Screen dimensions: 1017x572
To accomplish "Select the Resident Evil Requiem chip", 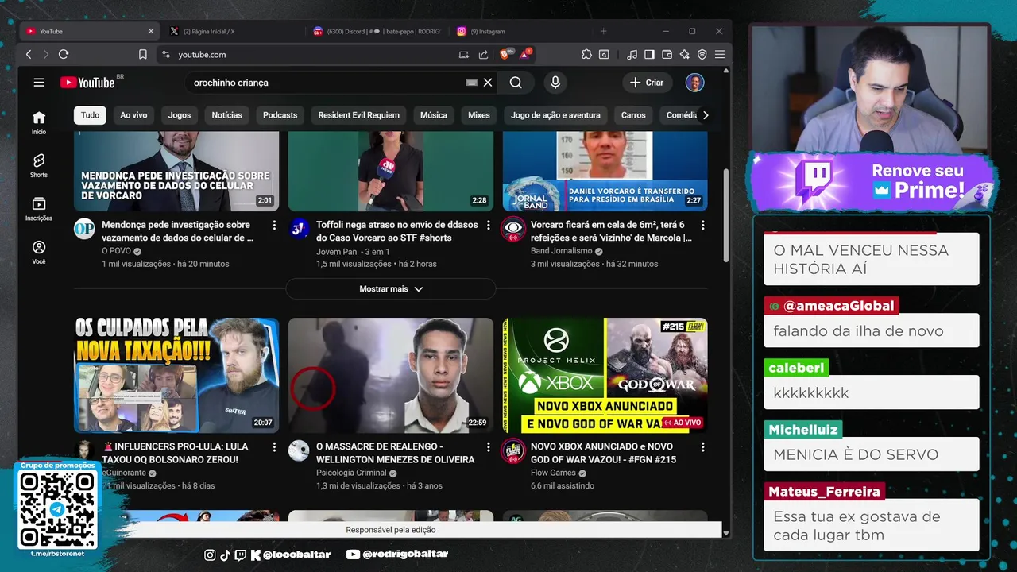I will [358, 115].
